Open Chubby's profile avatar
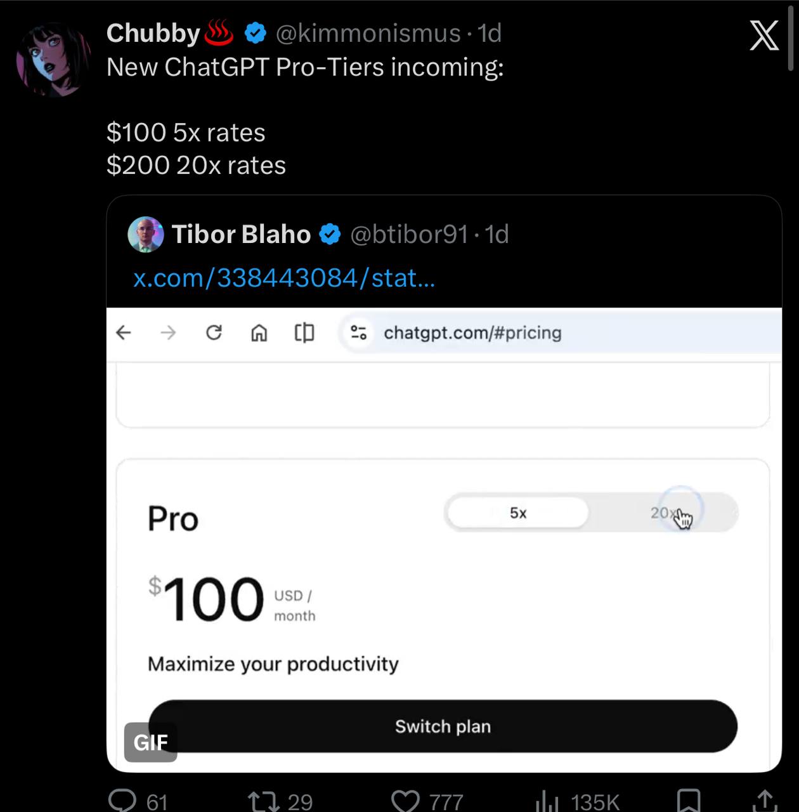Screen dimensions: 799x812 [x=53, y=60]
